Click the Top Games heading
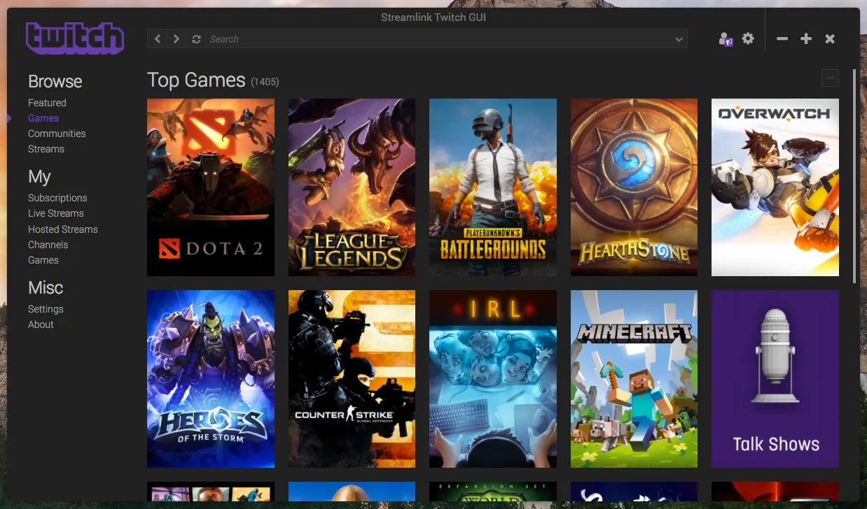867x509 pixels. point(196,80)
